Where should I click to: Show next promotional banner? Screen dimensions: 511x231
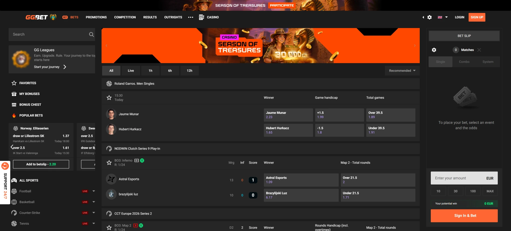point(415,46)
